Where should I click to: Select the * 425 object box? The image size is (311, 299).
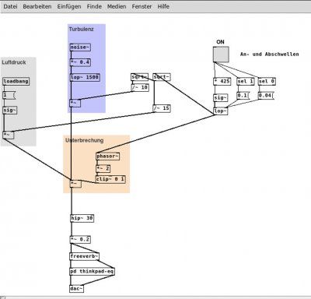[x=222, y=81]
